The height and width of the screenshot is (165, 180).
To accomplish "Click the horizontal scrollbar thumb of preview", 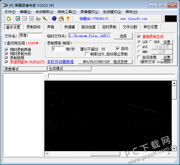I will pyautogui.click(x=105, y=153).
